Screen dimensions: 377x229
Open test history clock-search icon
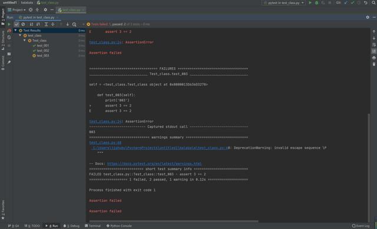[x=74, y=24]
